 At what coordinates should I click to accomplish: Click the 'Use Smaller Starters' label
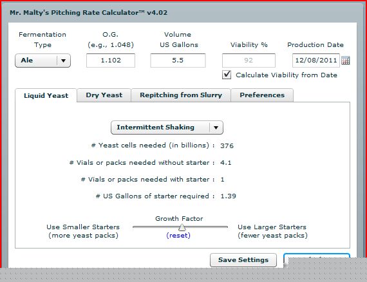click(83, 227)
